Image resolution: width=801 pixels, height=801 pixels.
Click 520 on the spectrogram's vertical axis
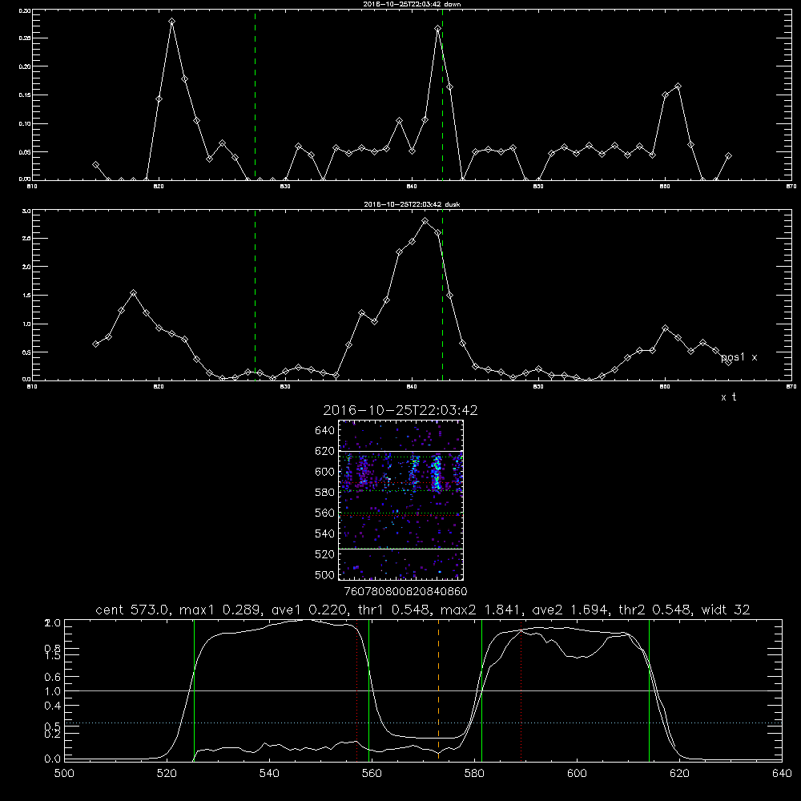325,554
